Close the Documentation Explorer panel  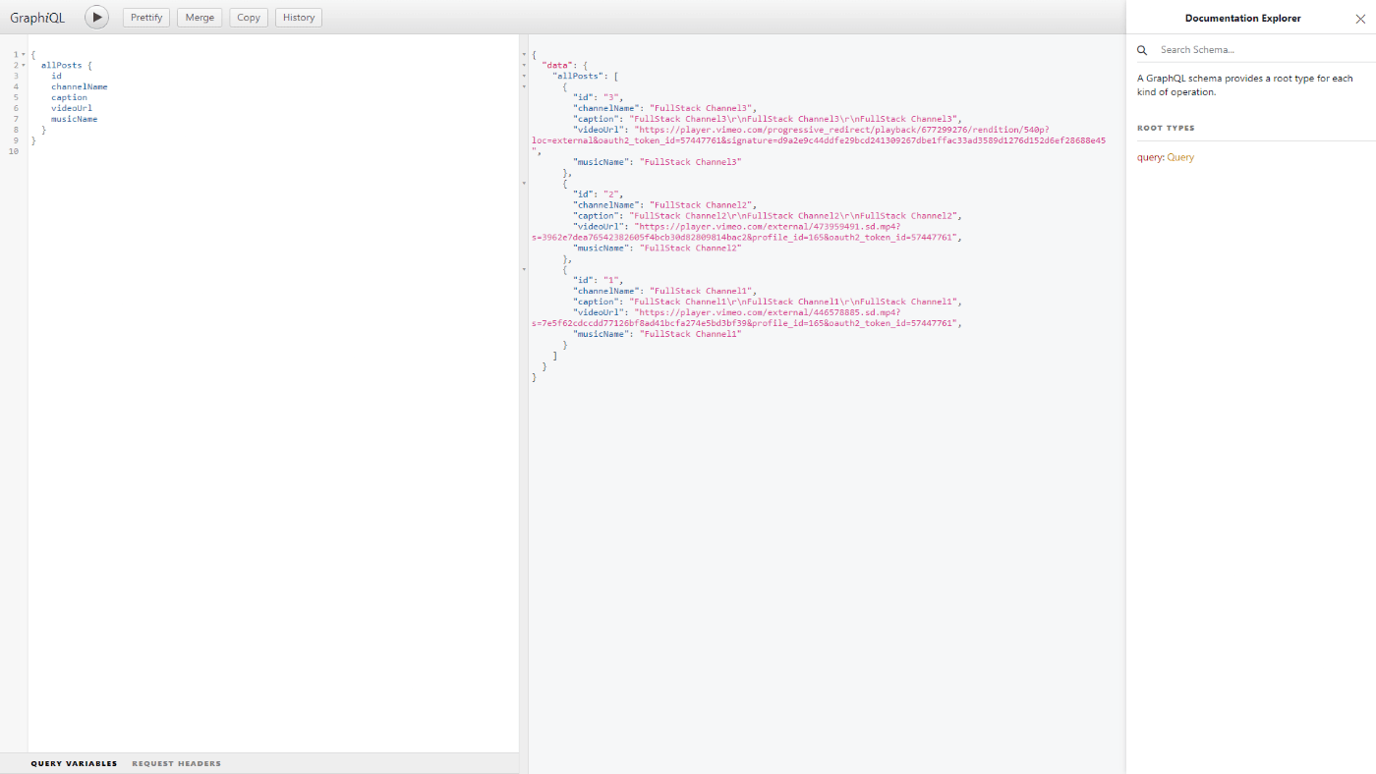click(1360, 18)
